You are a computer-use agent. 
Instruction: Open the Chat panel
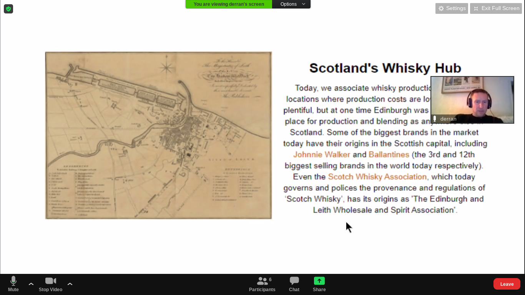tap(294, 284)
